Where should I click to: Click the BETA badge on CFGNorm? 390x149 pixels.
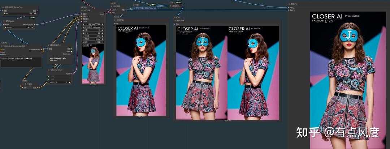click(32, 18)
